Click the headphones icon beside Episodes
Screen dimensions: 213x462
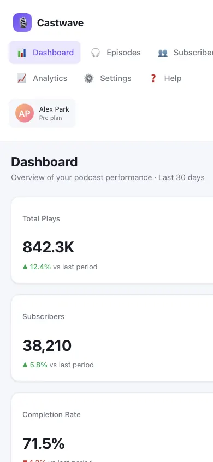(96, 53)
